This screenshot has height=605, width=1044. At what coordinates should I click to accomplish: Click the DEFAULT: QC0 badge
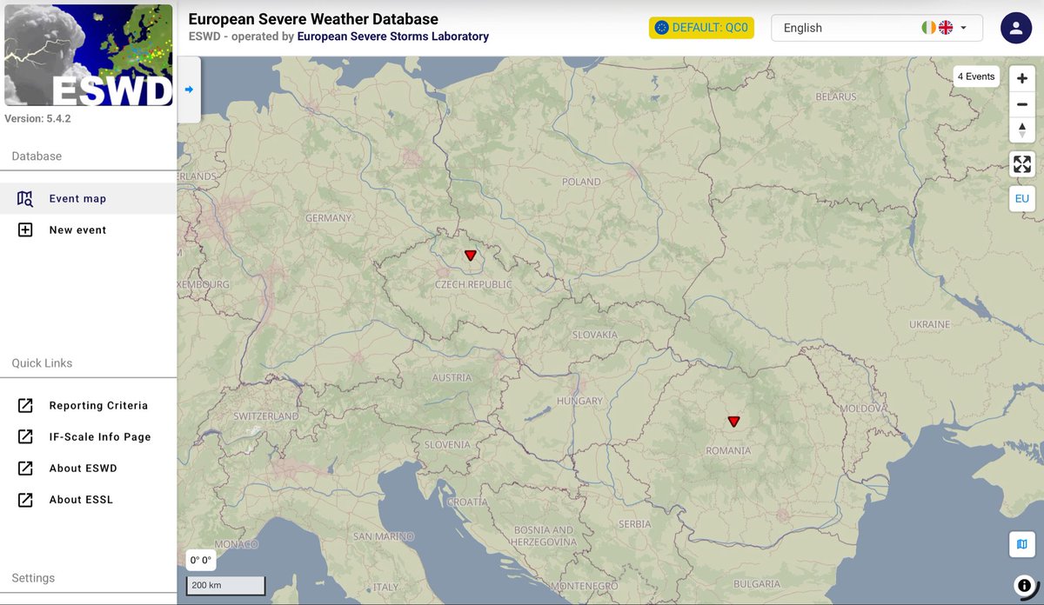pyautogui.click(x=701, y=28)
